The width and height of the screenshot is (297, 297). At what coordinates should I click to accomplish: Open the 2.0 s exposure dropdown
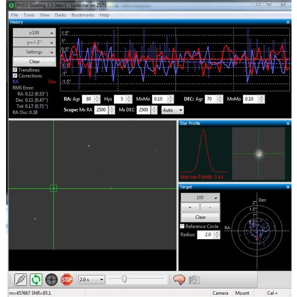pyautogui.click(x=92, y=279)
